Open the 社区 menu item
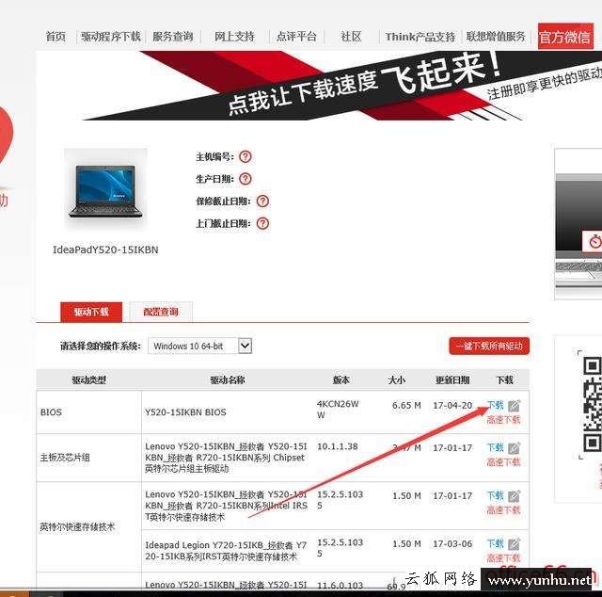Viewport: 602px width, 597px height. point(351,37)
